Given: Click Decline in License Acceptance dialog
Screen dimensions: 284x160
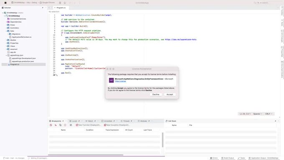Looking at the screenshot, I should (x=156, y=94).
